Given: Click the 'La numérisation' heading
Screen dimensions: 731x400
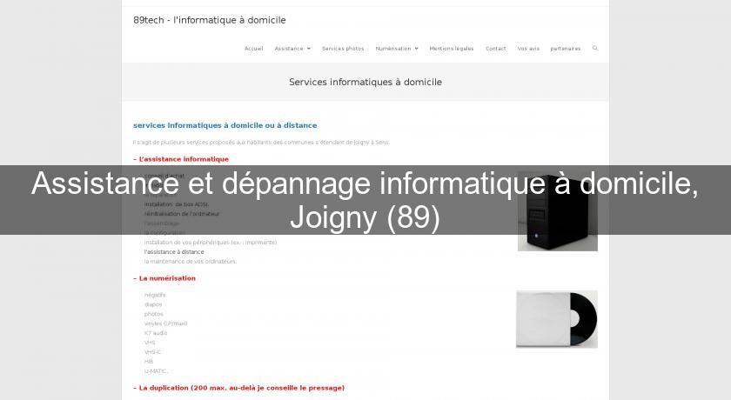Looking at the screenshot, I should (164, 278).
